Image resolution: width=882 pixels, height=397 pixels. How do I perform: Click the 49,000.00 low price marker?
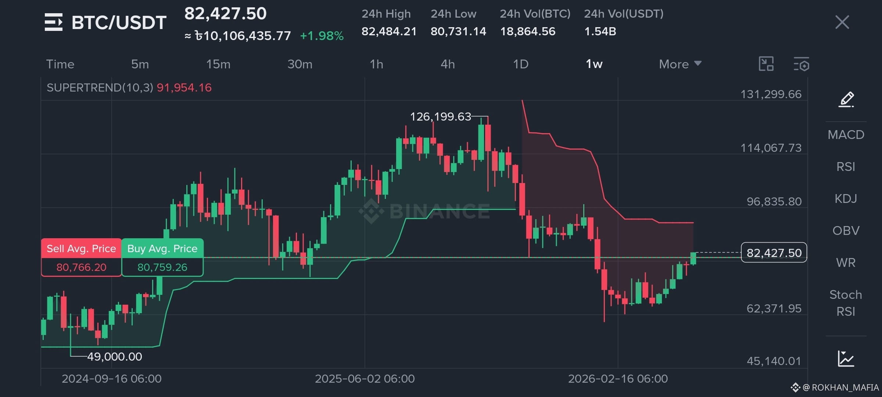click(x=114, y=357)
